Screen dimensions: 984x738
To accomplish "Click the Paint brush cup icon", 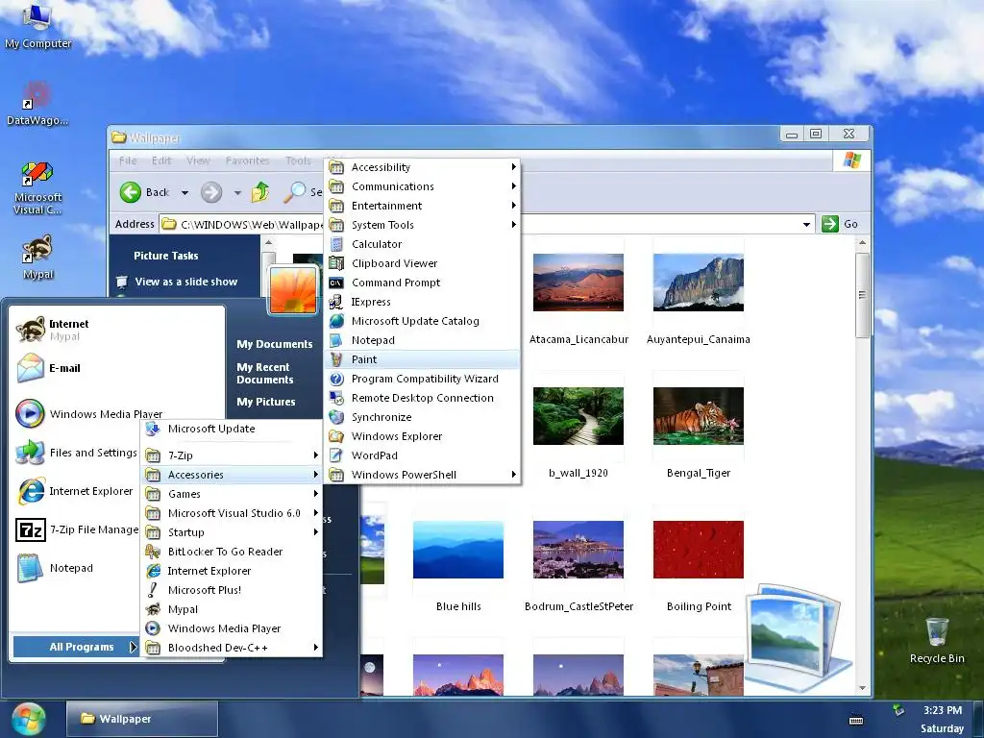I will pos(337,359).
